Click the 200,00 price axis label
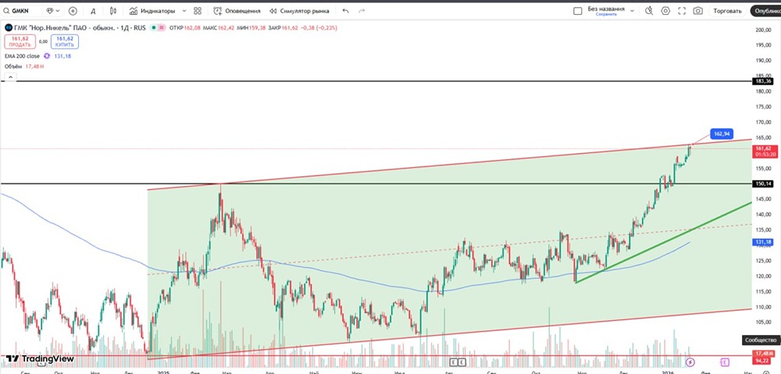 pyautogui.click(x=764, y=30)
